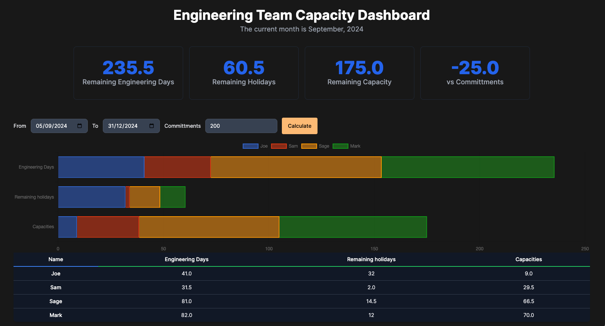Click Joe's remaining holidays value 32
Image resolution: width=605 pixels, height=326 pixels.
371,274
